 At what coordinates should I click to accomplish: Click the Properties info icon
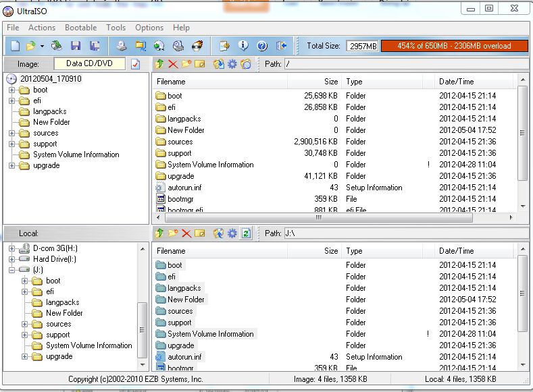pyautogui.click(x=243, y=45)
